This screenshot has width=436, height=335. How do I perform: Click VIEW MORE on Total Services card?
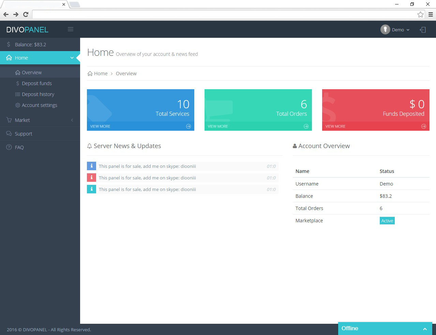(100, 126)
